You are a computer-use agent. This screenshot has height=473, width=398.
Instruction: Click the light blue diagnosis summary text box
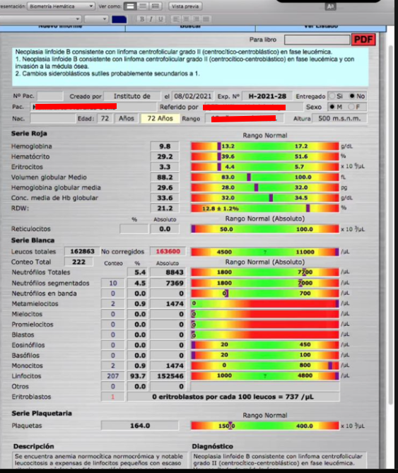(190, 66)
